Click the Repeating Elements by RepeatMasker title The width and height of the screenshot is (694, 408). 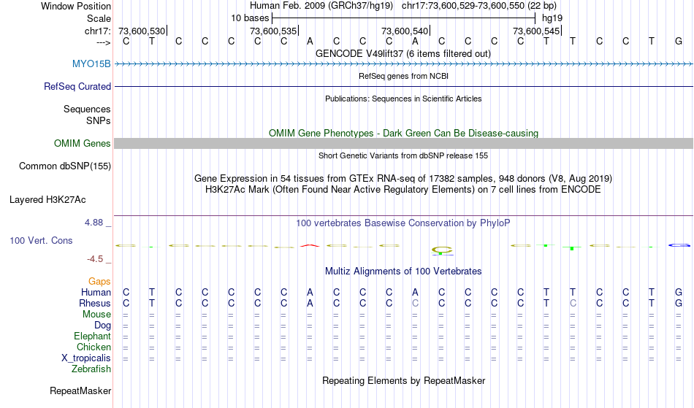pos(403,380)
